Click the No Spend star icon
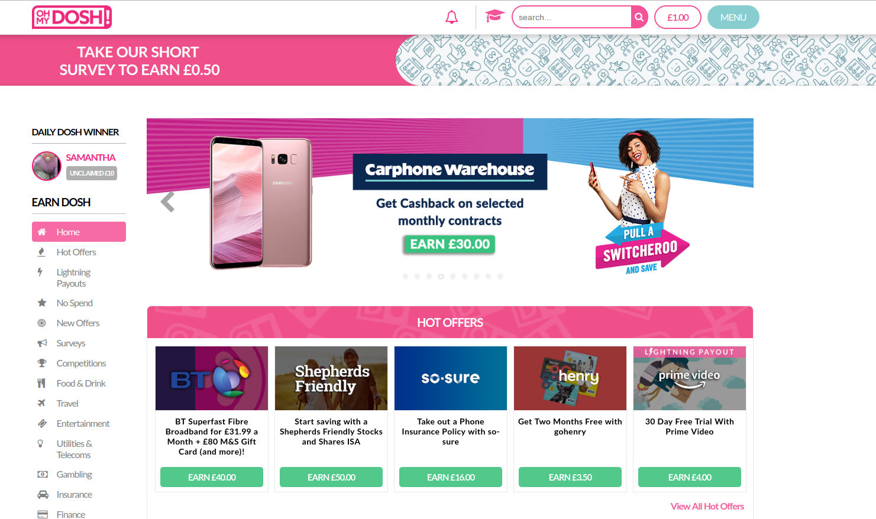The width and height of the screenshot is (876, 519). [42, 303]
